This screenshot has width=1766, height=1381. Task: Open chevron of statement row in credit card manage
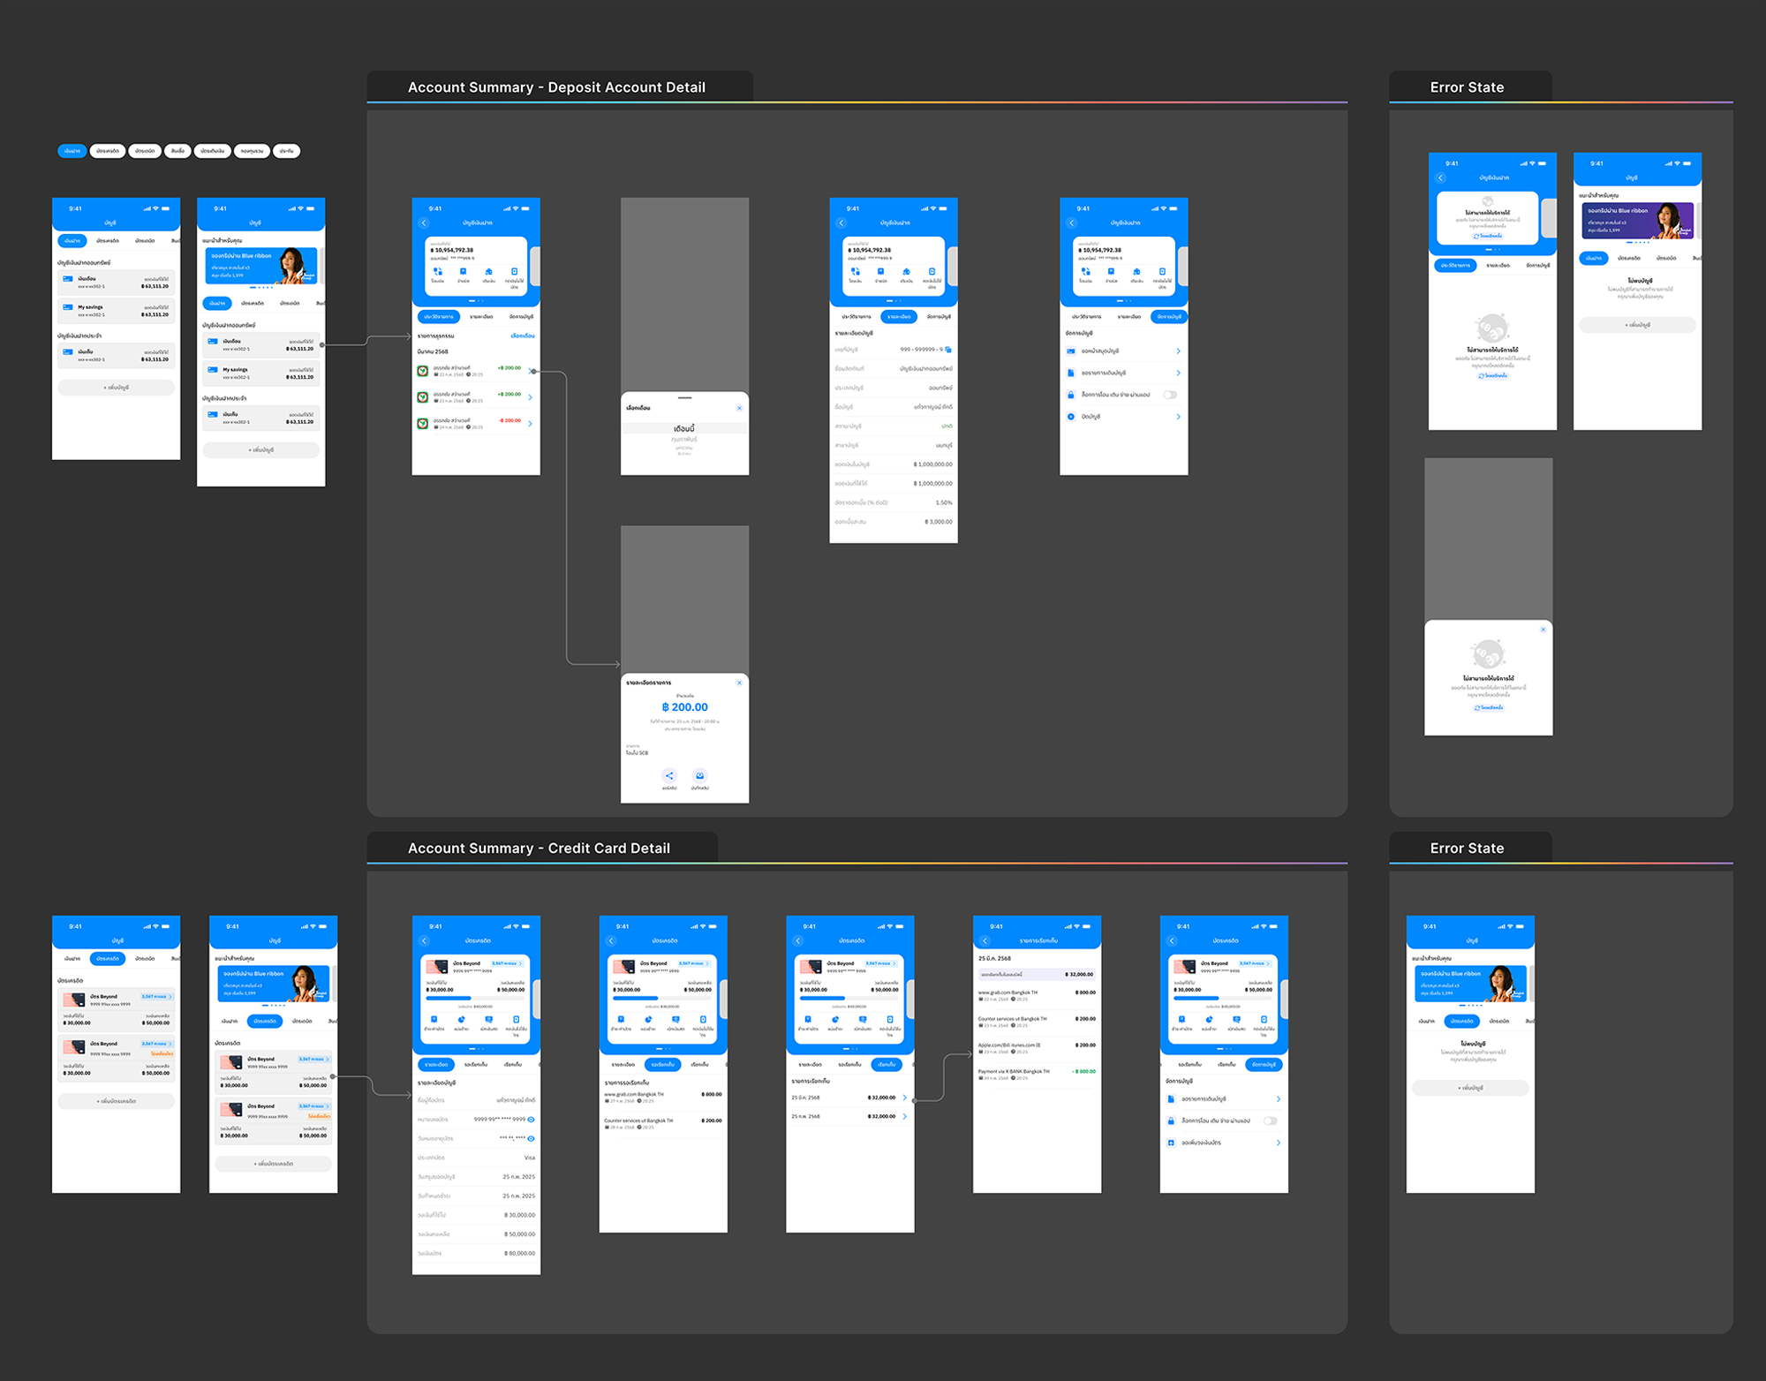pos(1278,1099)
